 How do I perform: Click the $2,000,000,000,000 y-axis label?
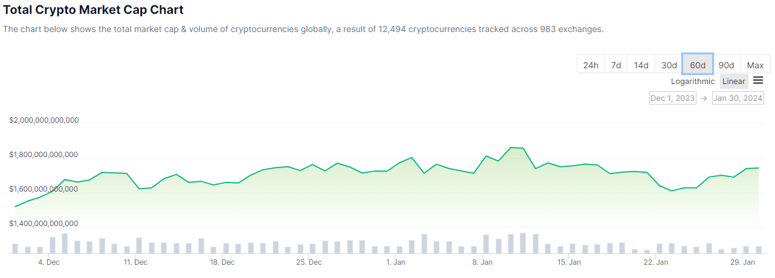[x=44, y=120]
